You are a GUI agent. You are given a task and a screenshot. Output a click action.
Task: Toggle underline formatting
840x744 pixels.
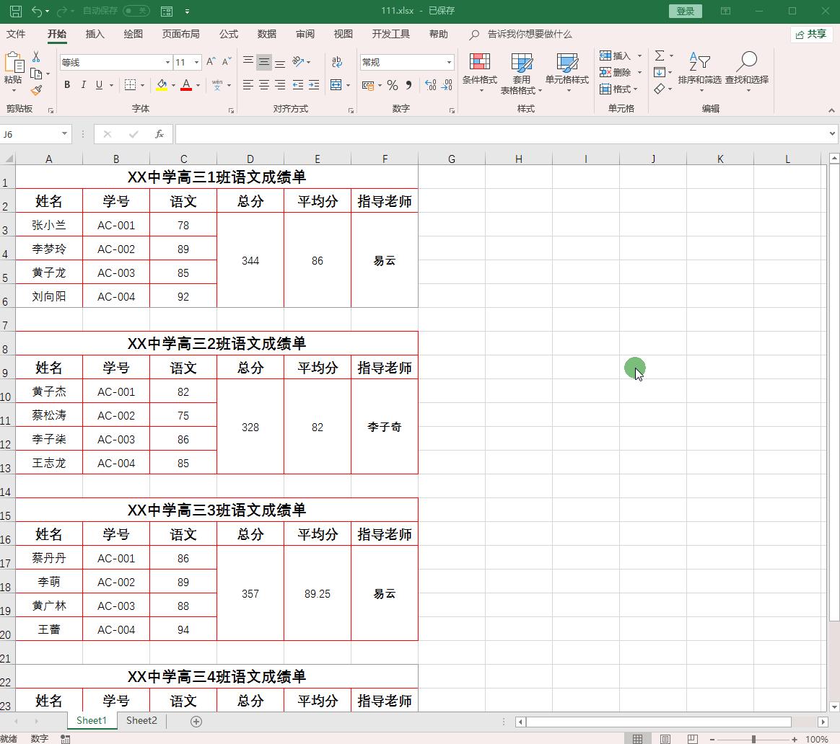97,85
